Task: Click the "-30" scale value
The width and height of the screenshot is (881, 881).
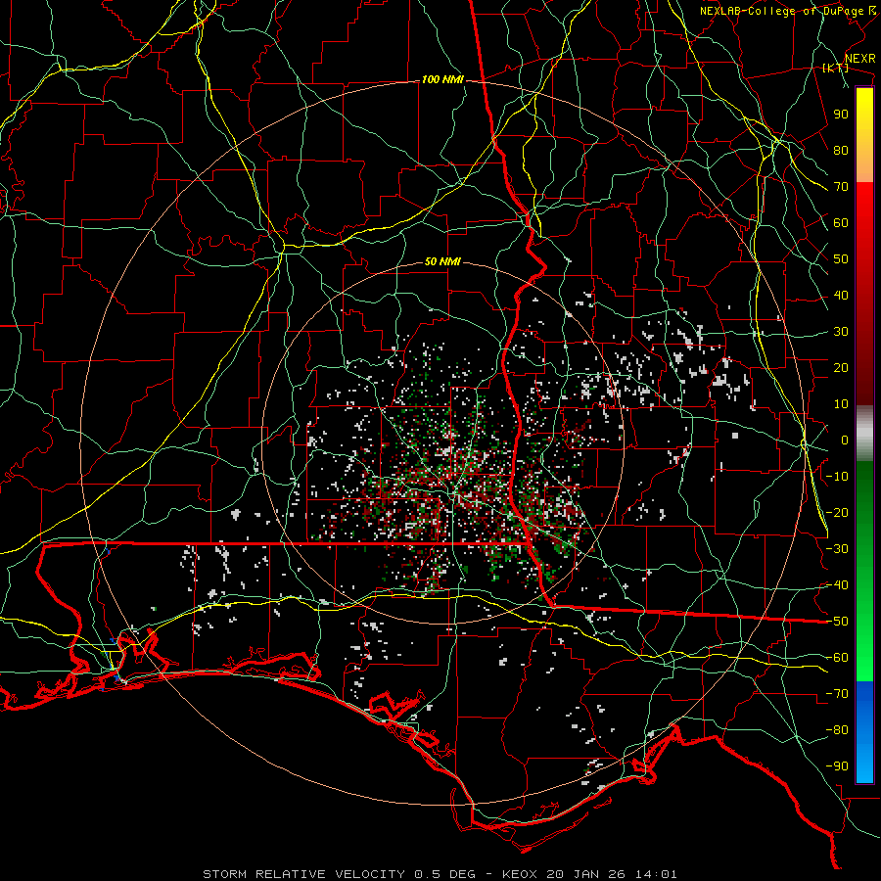Action: click(x=837, y=549)
